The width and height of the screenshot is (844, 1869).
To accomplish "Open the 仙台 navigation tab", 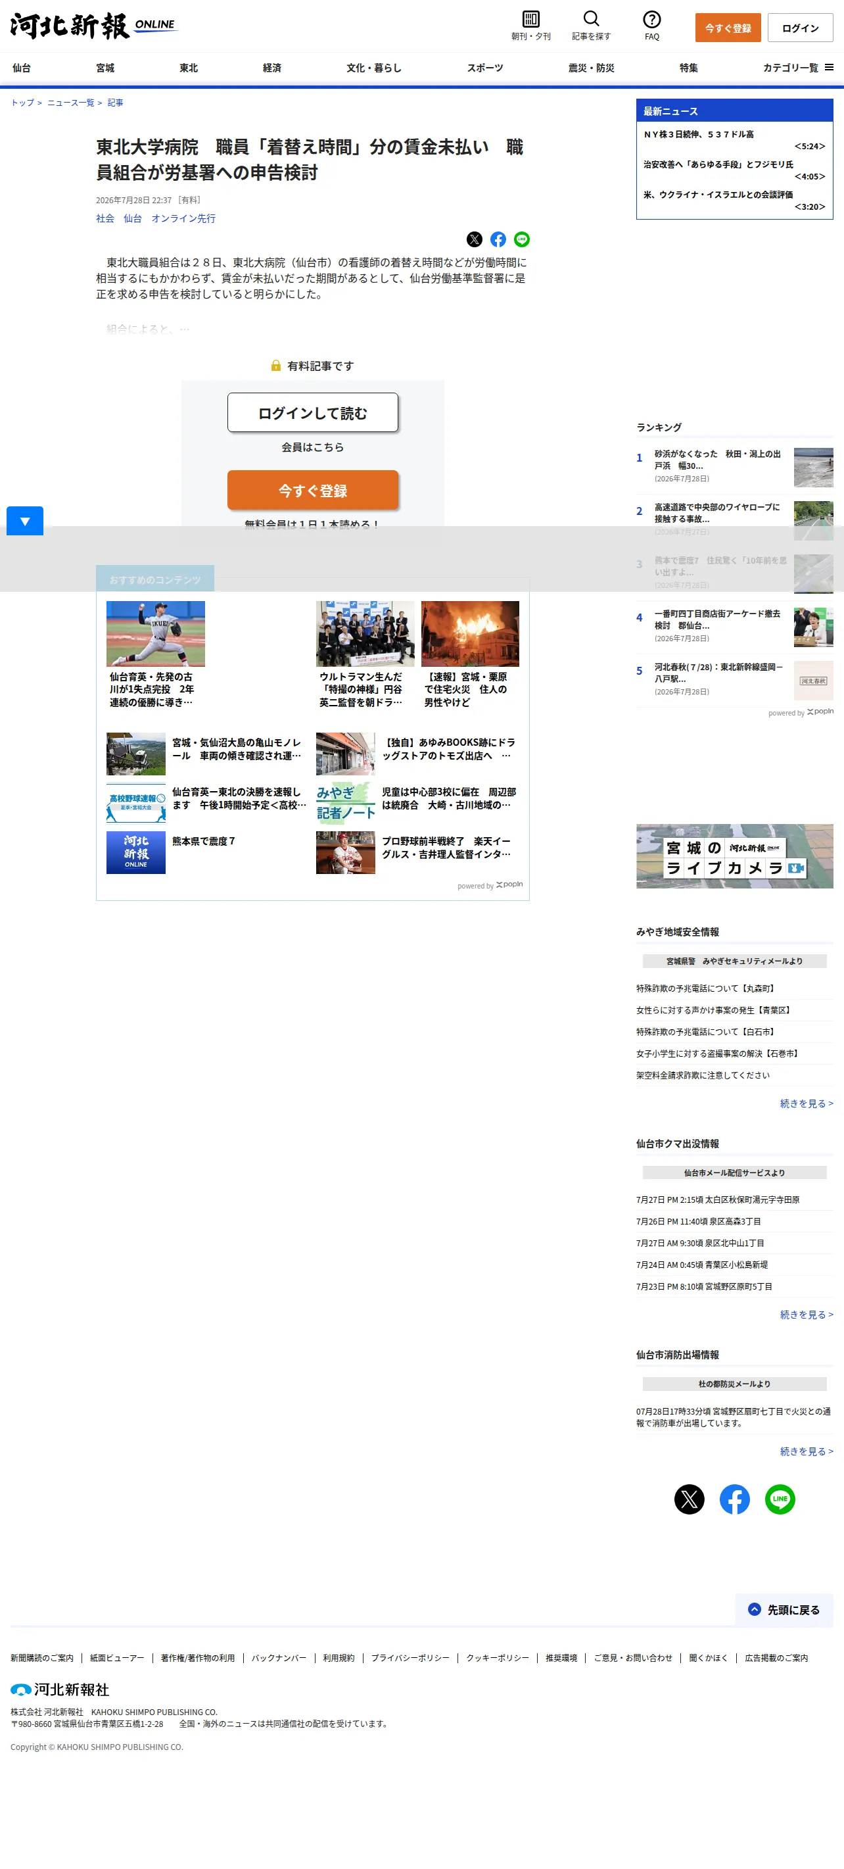I will tap(22, 68).
